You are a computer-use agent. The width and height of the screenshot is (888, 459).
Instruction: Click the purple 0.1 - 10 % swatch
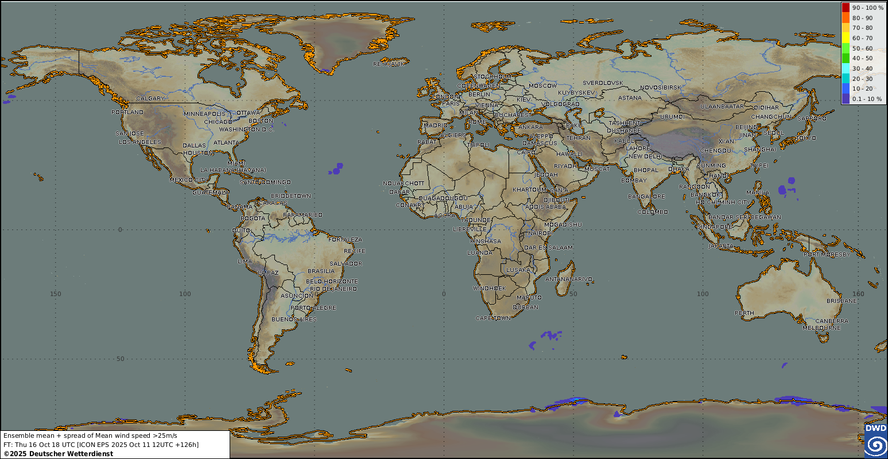[846, 99]
